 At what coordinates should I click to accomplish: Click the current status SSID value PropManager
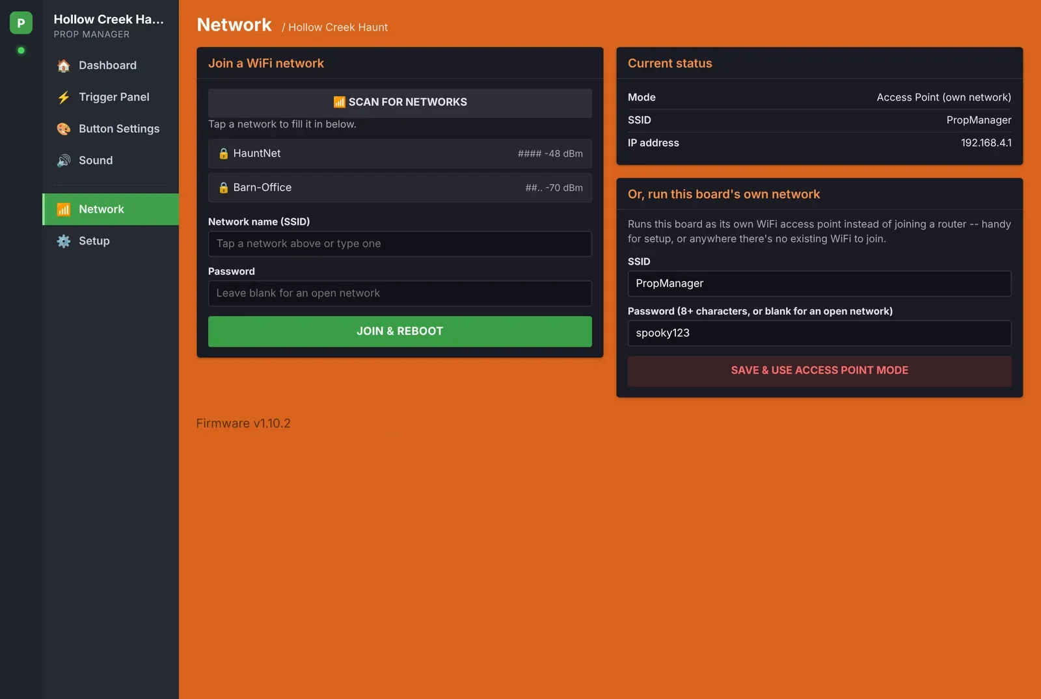[x=979, y=120]
